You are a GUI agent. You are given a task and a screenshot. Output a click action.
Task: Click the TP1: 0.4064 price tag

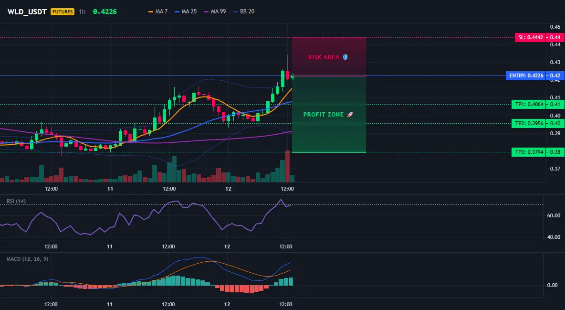point(529,105)
